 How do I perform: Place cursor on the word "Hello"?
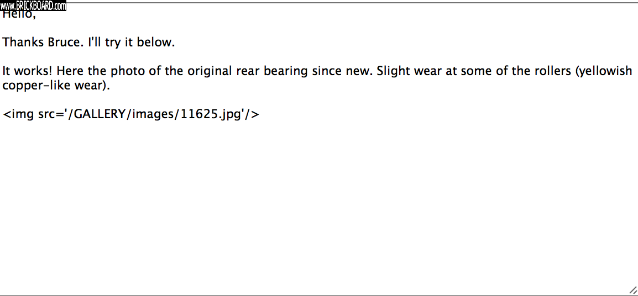coord(18,15)
